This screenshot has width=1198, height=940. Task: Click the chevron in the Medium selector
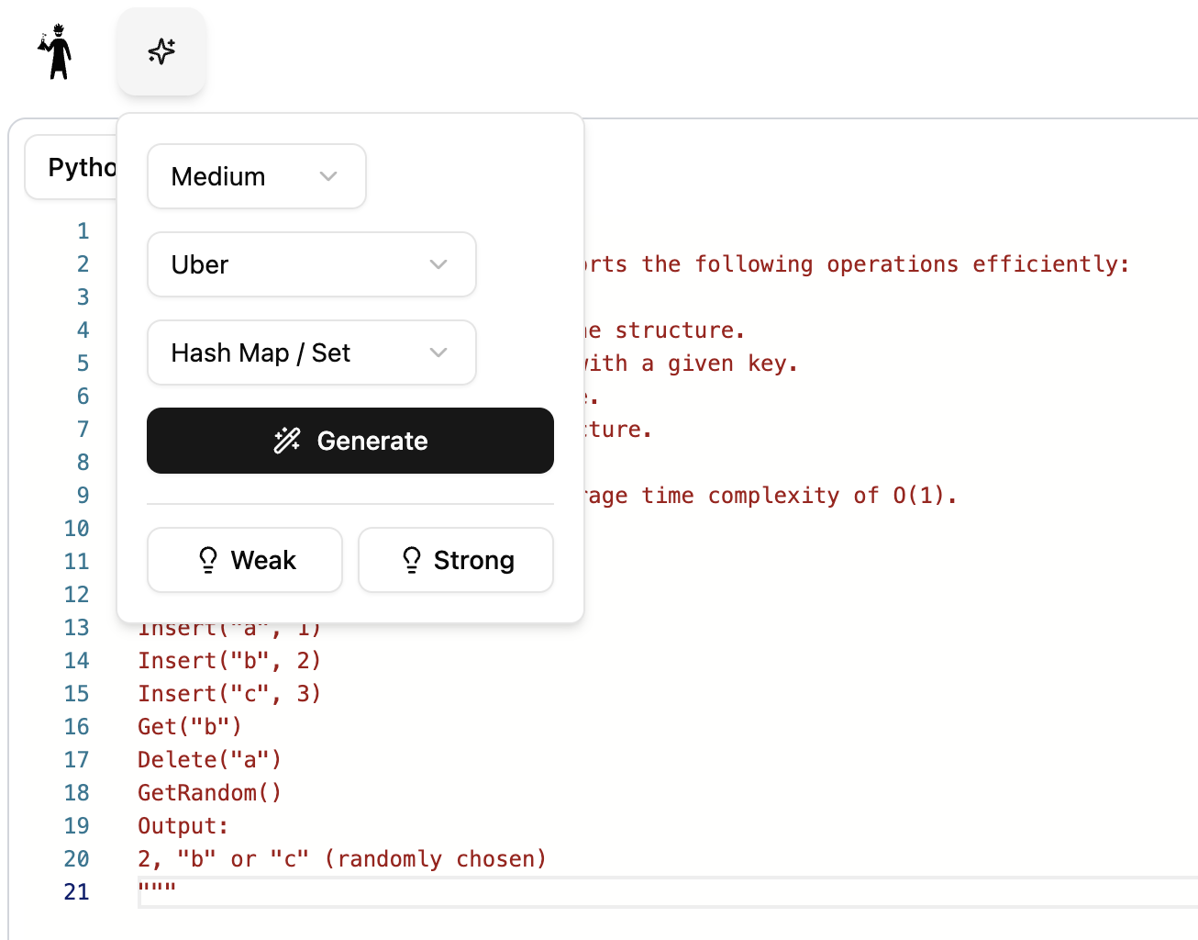328,176
